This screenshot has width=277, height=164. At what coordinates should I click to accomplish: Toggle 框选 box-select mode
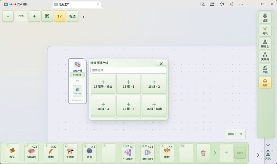72,16
